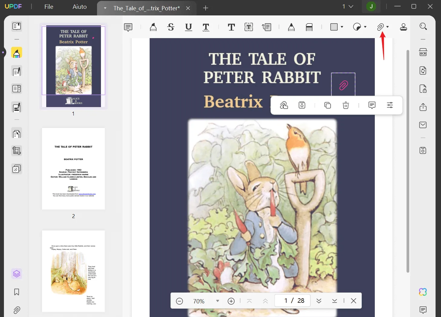Select the Squiggly underline tool
This screenshot has height=317, width=441.
point(206,27)
